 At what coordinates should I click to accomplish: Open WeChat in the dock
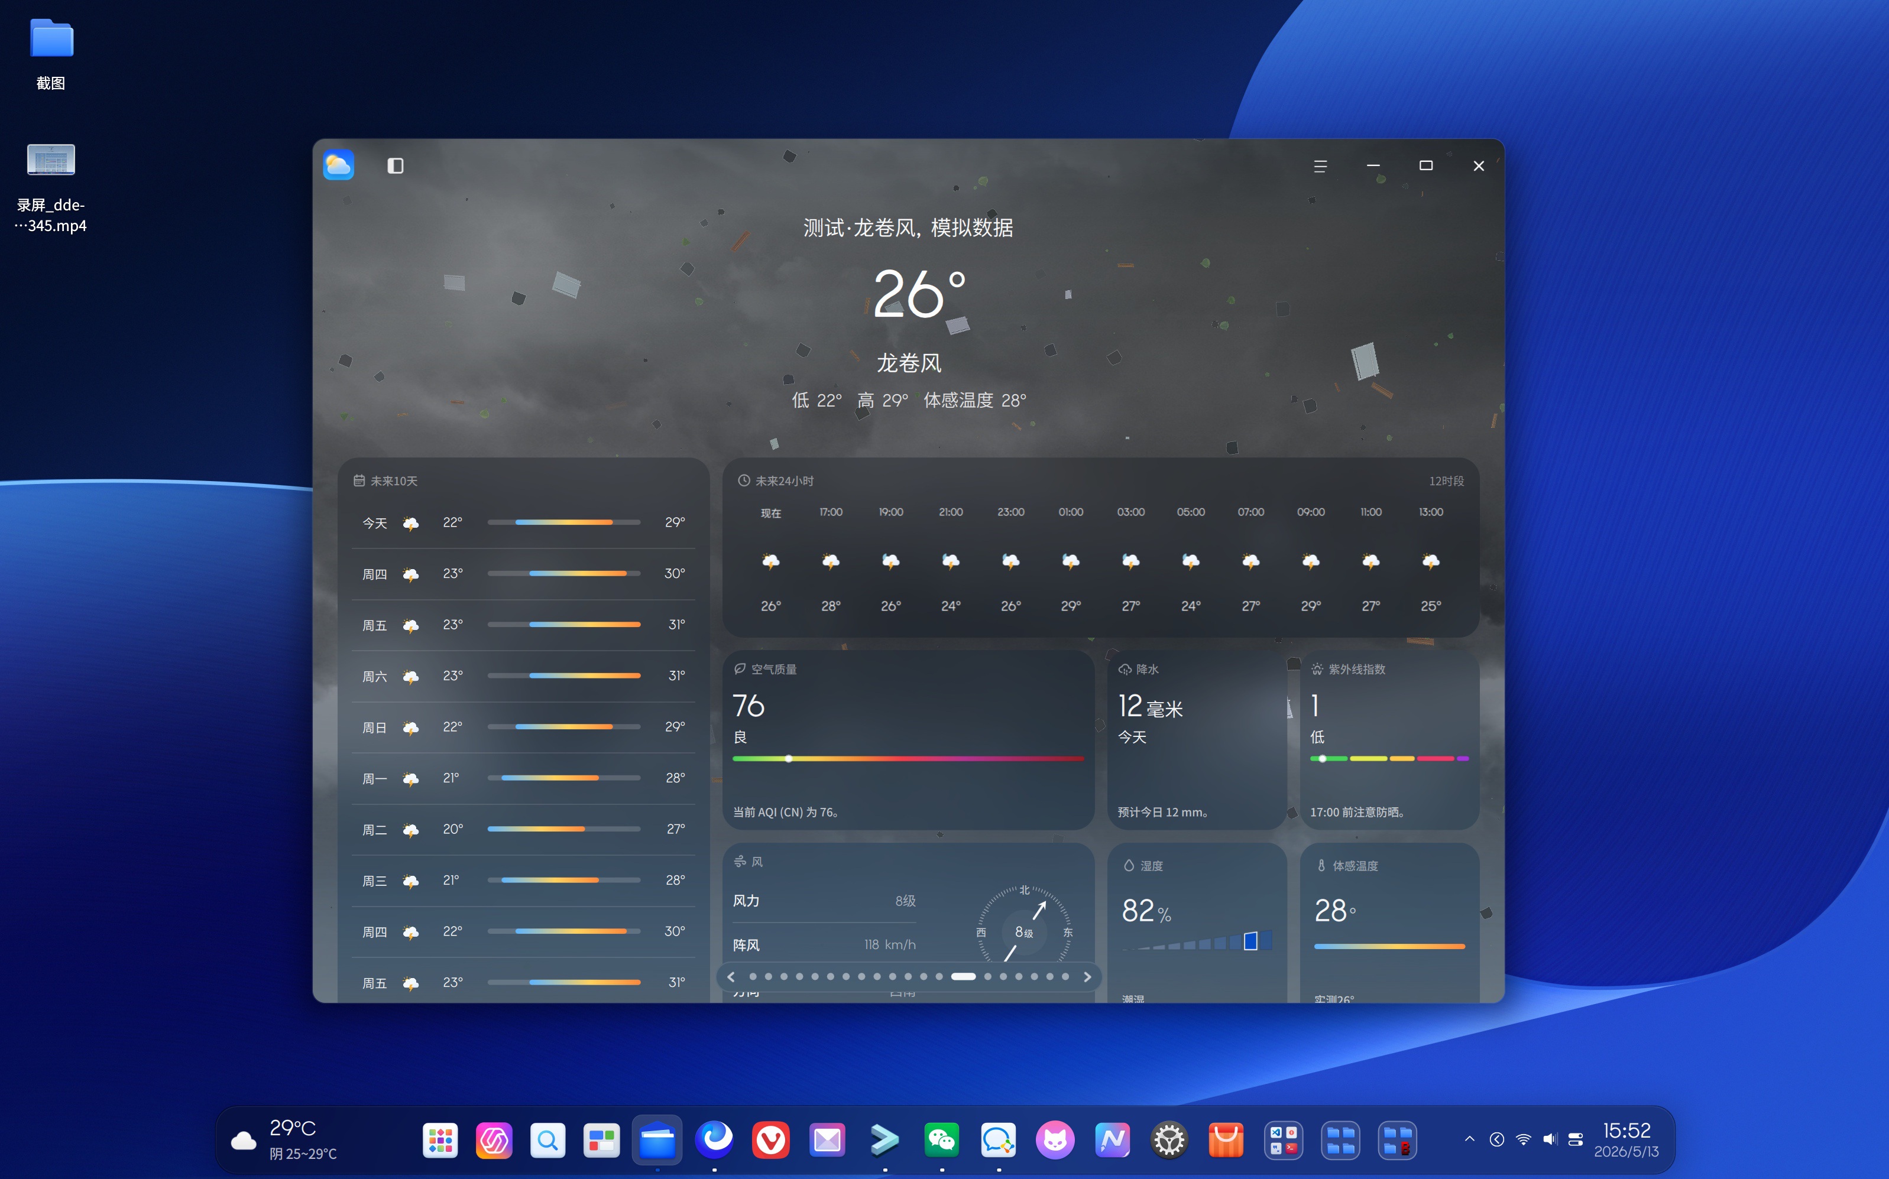tap(941, 1140)
